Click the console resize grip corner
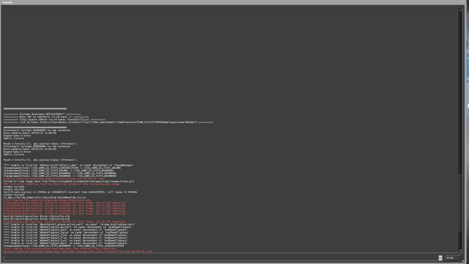Viewport: 469px width, 264px height. point(463,261)
